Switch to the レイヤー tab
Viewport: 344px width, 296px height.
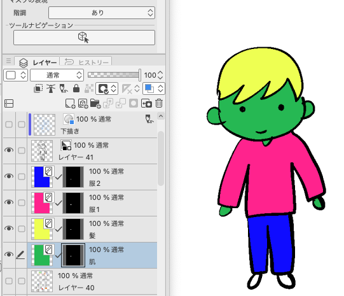click(x=38, y=62)
